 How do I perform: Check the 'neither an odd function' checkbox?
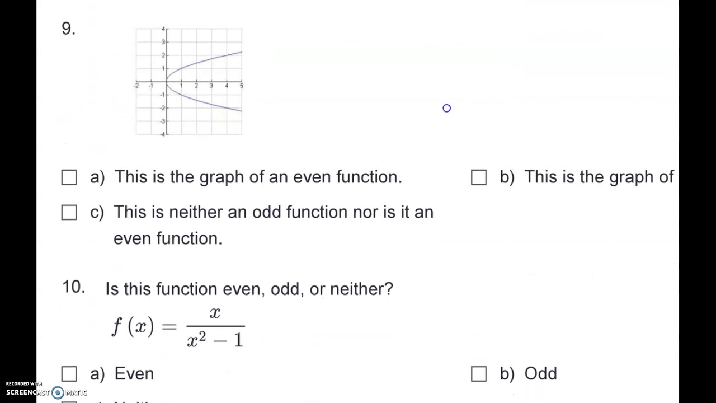(x=69, y=213)
